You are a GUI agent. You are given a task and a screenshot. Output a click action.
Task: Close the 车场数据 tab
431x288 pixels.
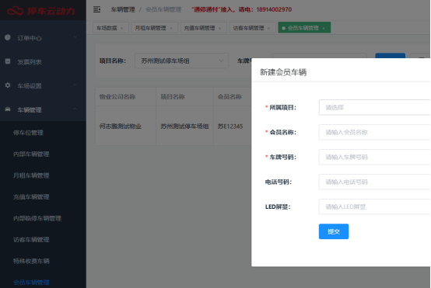(122, 28)
